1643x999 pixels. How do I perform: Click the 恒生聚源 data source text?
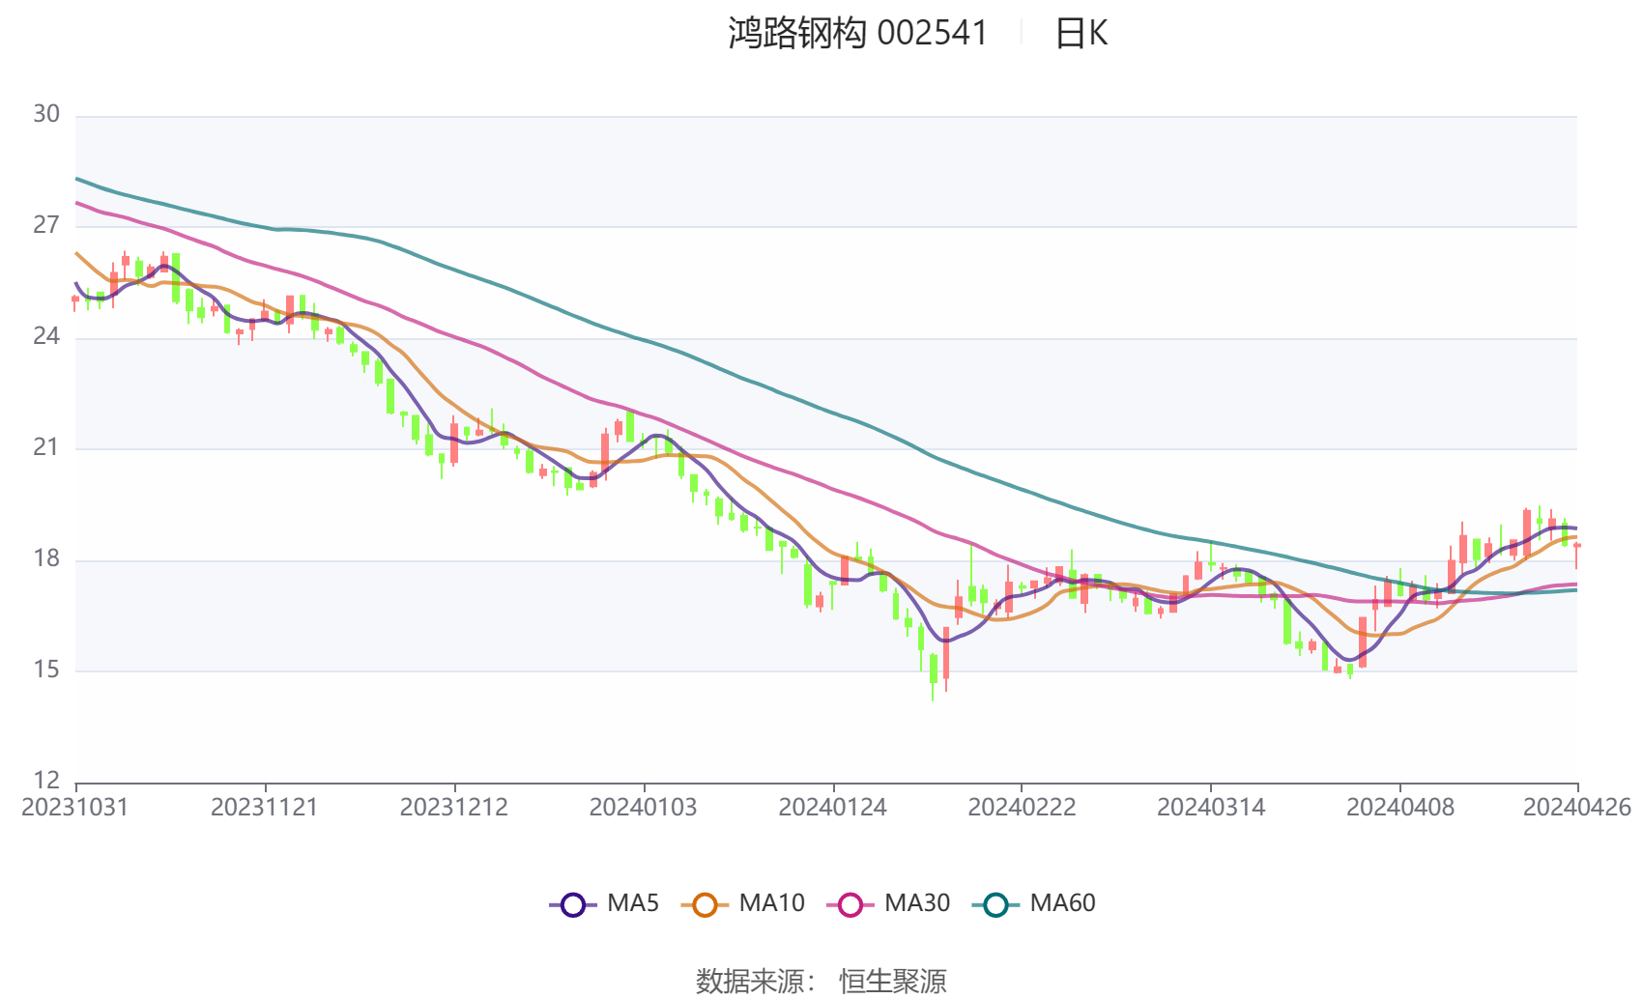pos(893,982)
